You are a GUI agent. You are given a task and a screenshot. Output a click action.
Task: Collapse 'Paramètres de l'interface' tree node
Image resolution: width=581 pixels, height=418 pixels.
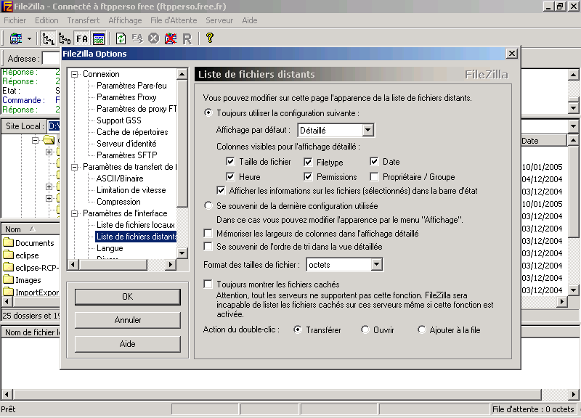pos(75,213)
